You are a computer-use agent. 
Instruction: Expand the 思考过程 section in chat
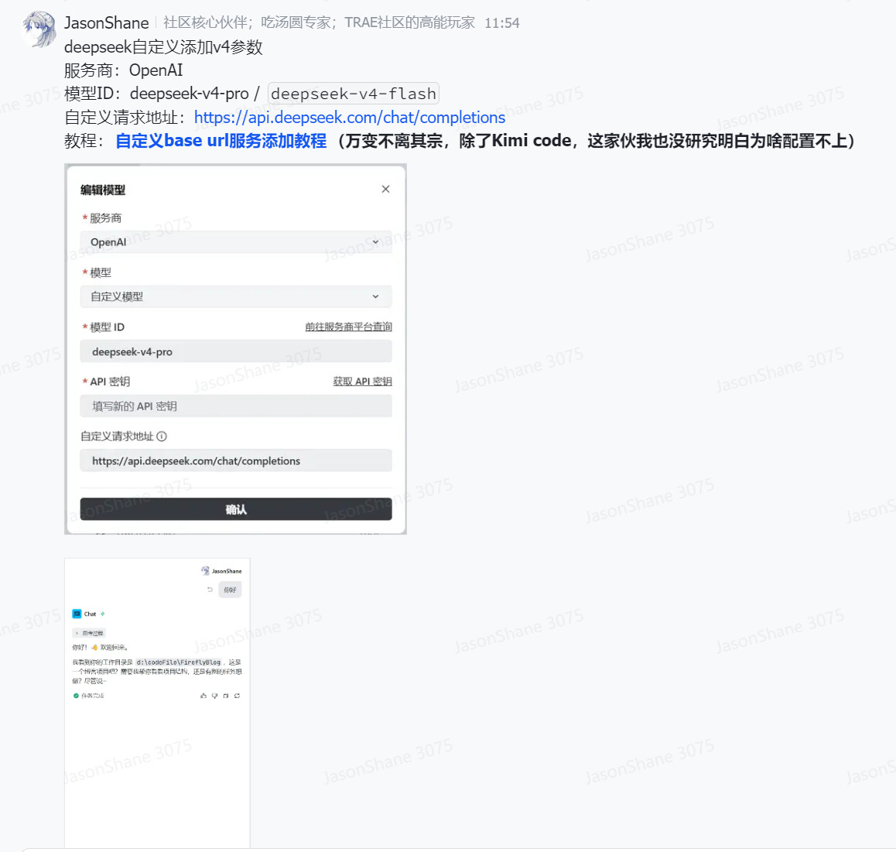click(89, 633)
